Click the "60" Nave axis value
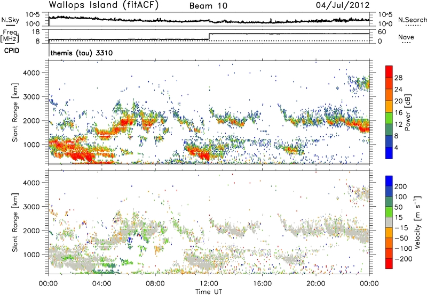Viewport: 427px width, 295px height. tap(382, 32)
